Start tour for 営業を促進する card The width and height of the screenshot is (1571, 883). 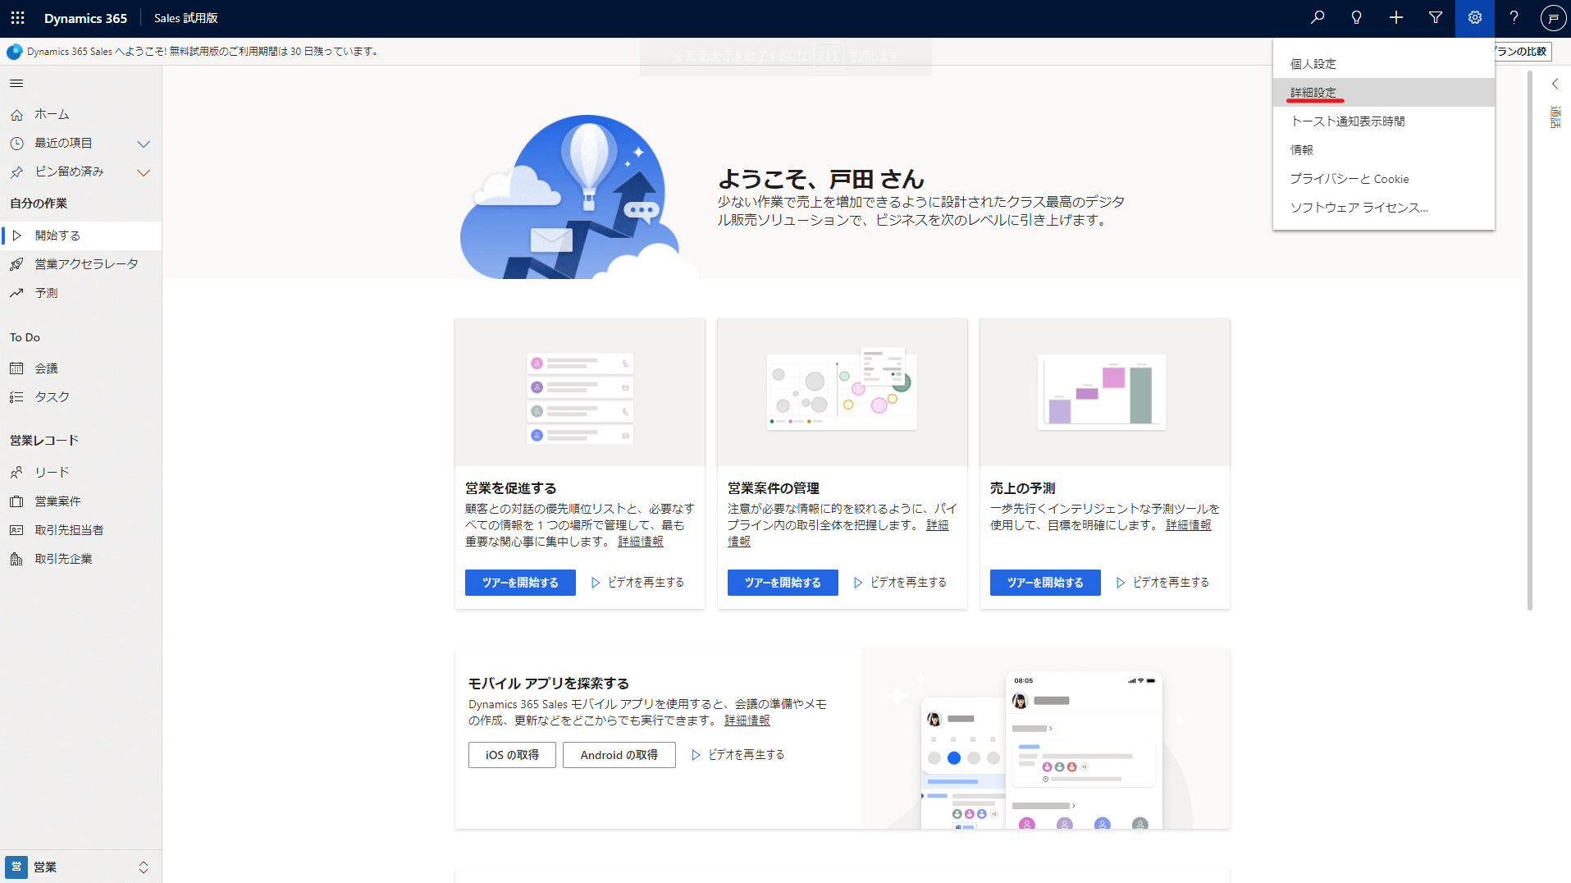(x=520, y=583)
